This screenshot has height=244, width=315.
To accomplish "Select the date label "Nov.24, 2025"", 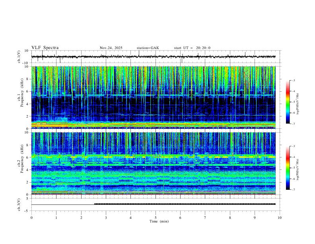I will [x=111, y=48].
